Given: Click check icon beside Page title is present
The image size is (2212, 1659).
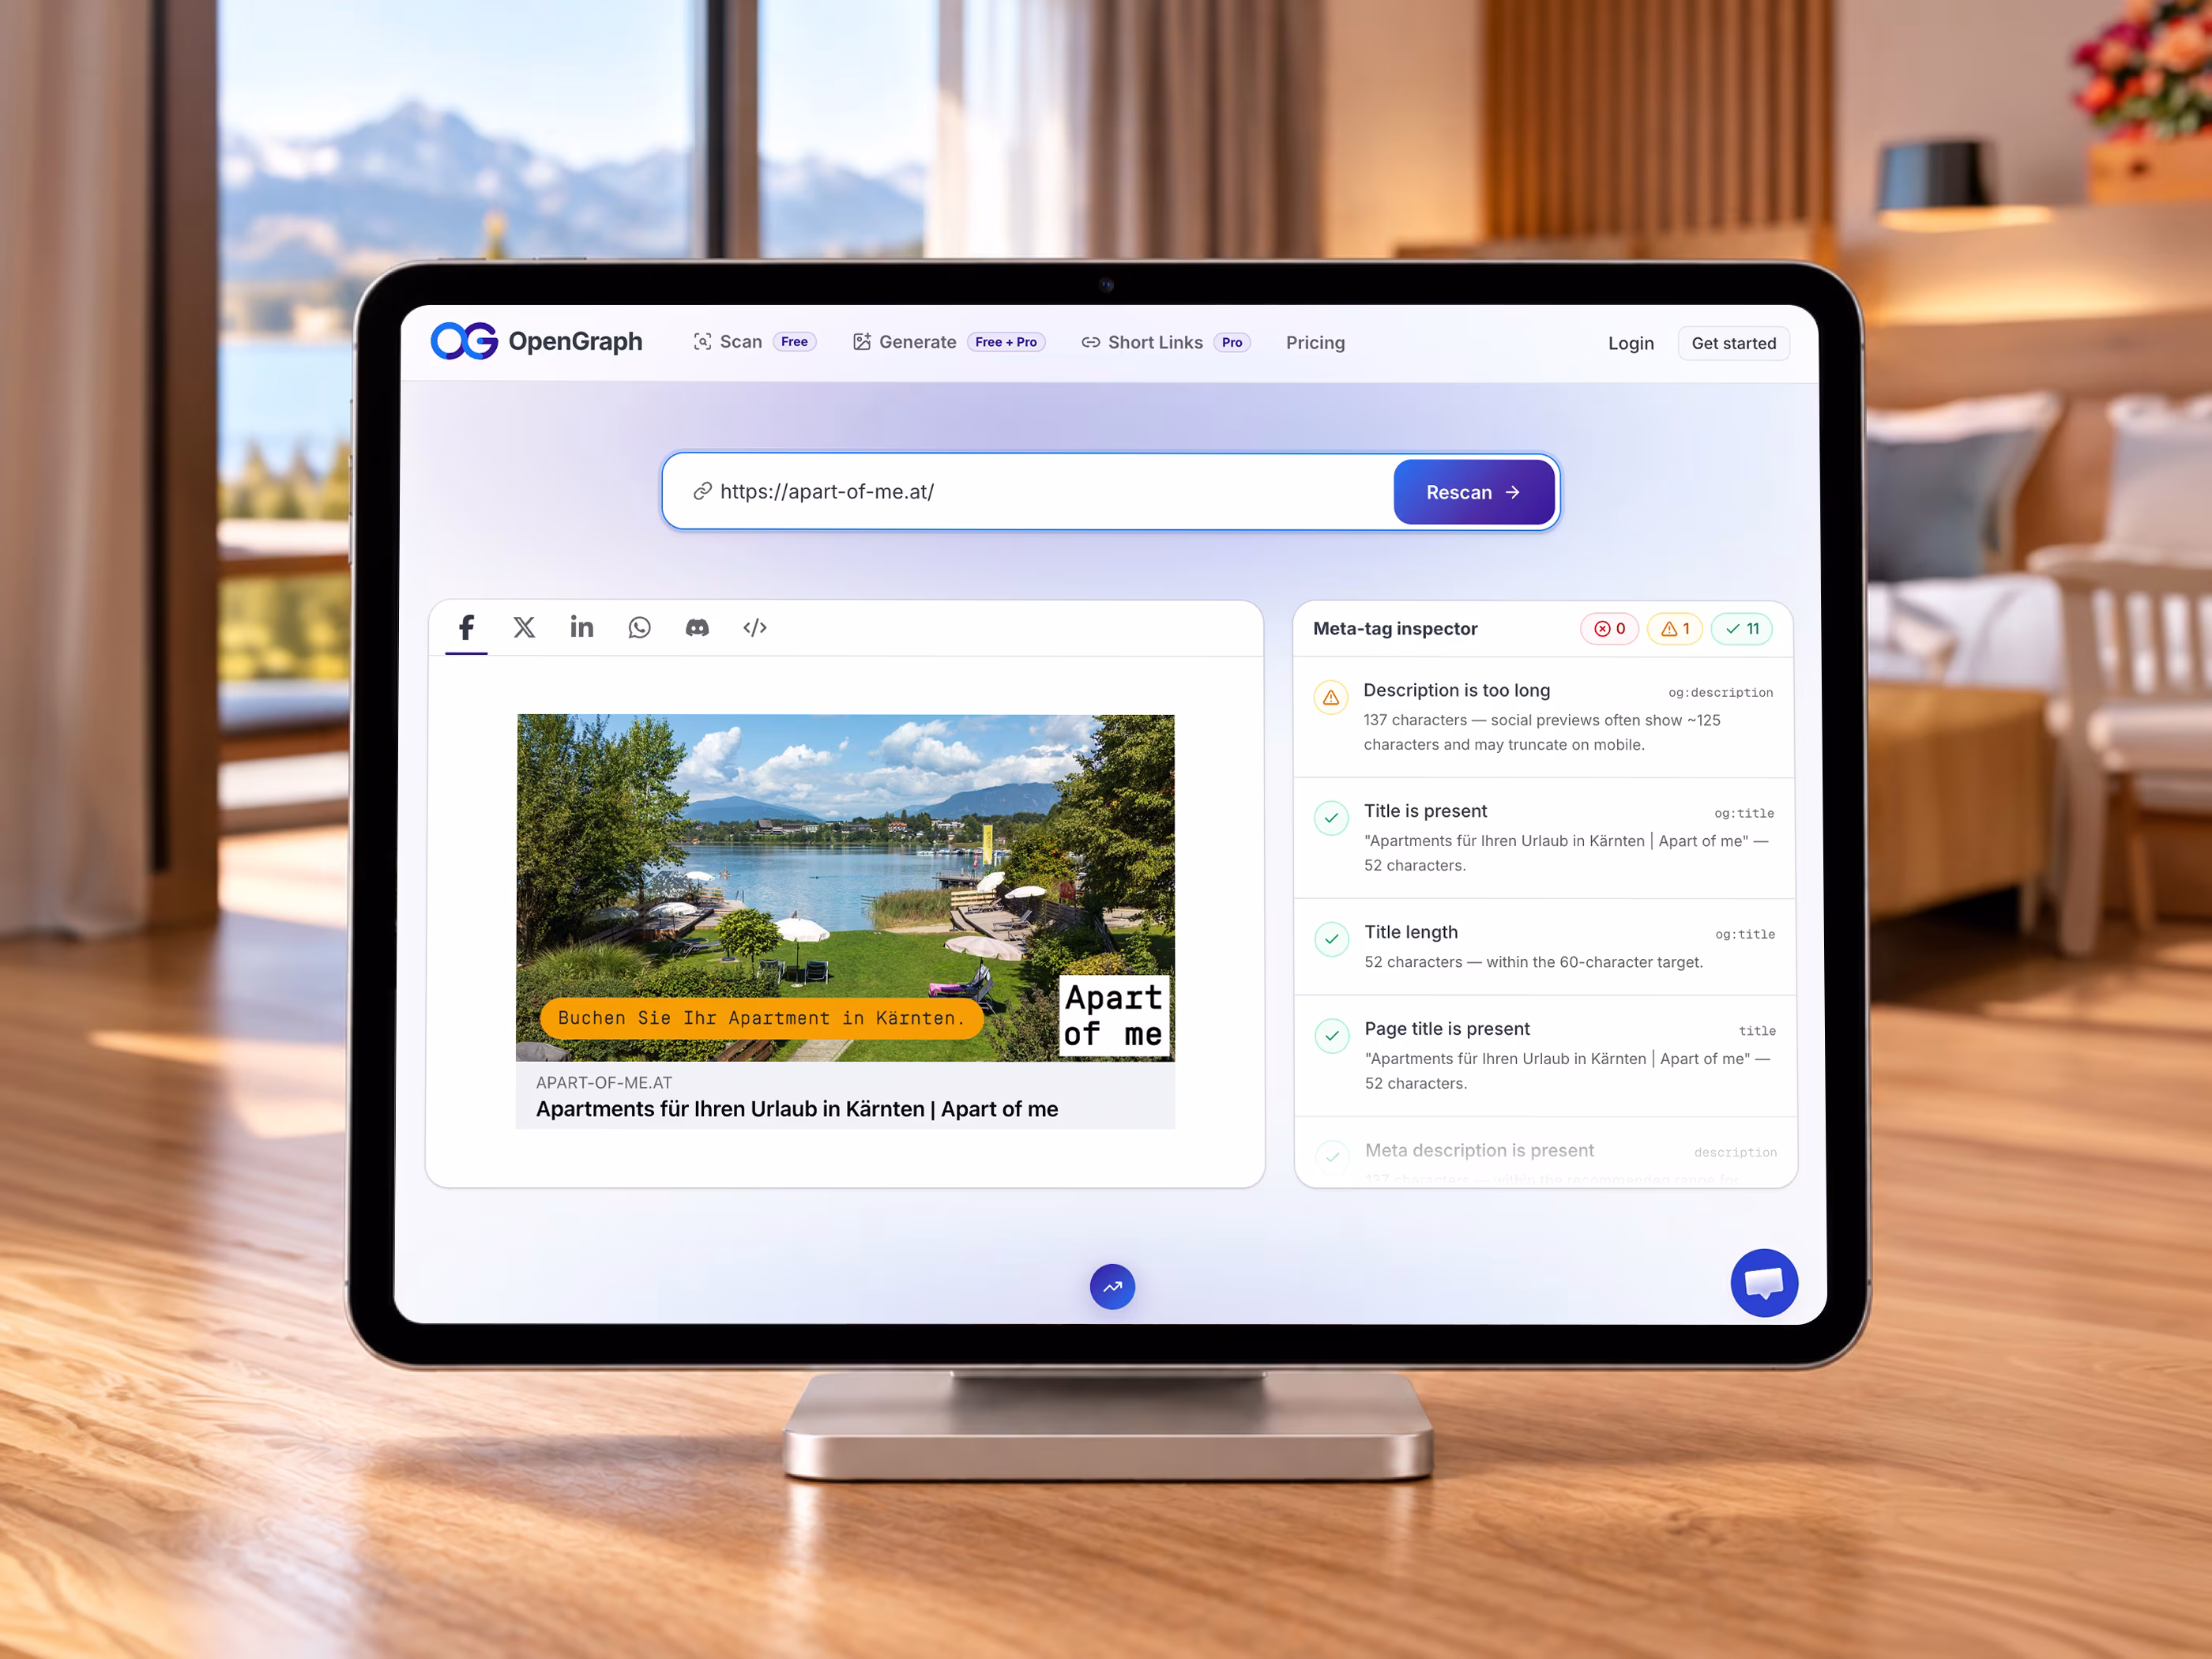Looking at the screenshot, I should point(1332,1036).
